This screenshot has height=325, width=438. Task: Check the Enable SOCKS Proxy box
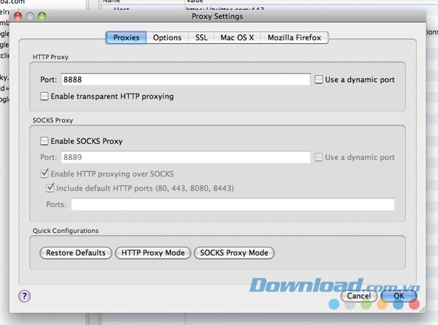[x=45, y=141]
